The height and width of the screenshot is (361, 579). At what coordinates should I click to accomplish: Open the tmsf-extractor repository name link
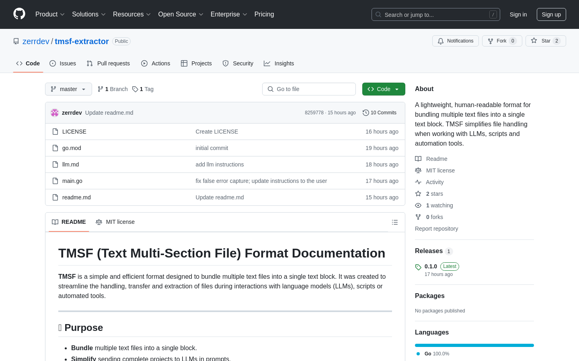point(82,41)
